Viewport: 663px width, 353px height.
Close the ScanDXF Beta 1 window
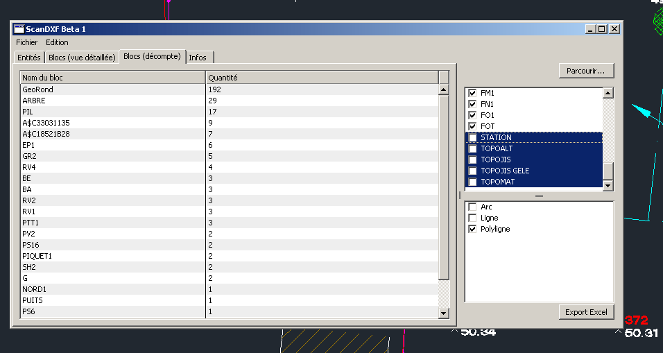614,29
